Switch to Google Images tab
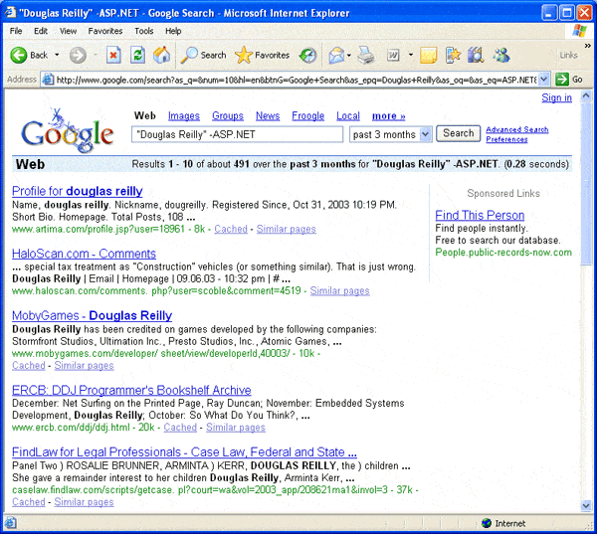This screenshot has width=597, height=534. tap(184, 116)
